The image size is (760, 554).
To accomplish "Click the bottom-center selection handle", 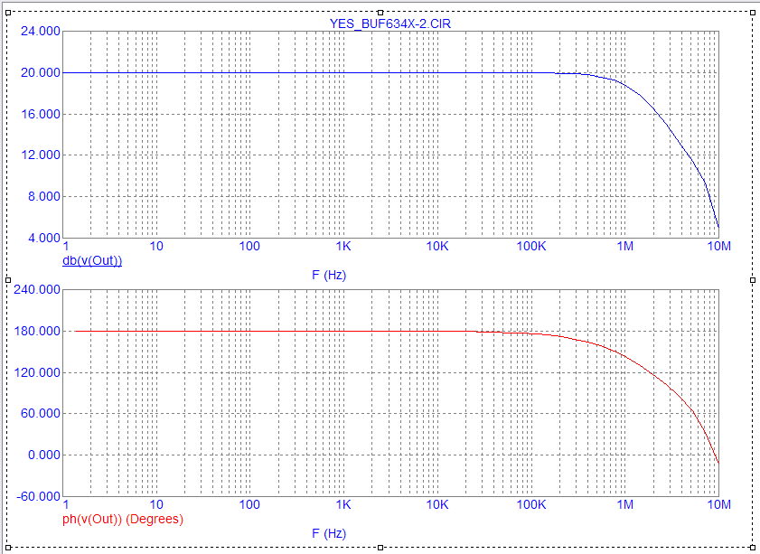I will pyautogui.click(x=380, y=548).
